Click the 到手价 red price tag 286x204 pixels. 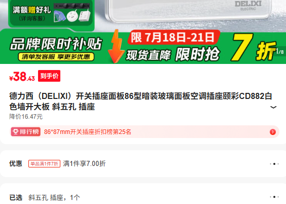(x=49, y=76)
